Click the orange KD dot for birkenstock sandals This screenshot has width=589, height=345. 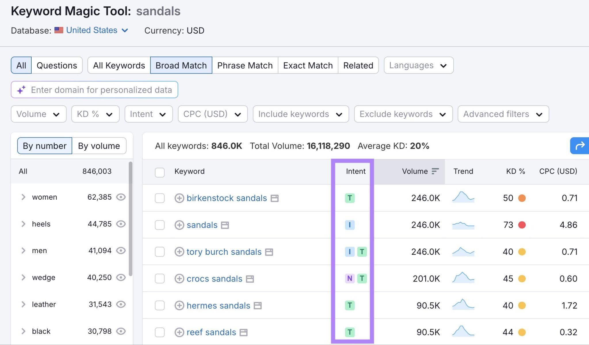(x=522, y=198)
